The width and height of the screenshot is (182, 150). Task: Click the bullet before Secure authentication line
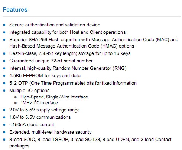tap(4, 25)
